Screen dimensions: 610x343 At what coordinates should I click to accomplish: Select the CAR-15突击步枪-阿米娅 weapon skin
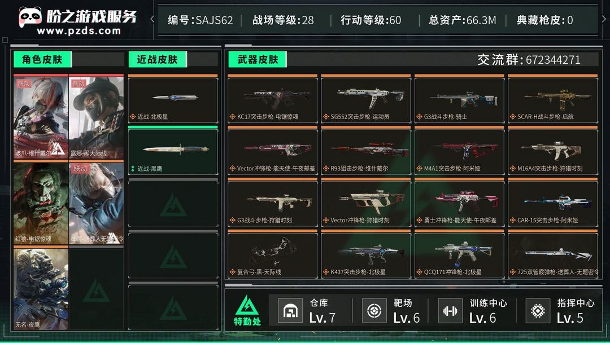553,204
